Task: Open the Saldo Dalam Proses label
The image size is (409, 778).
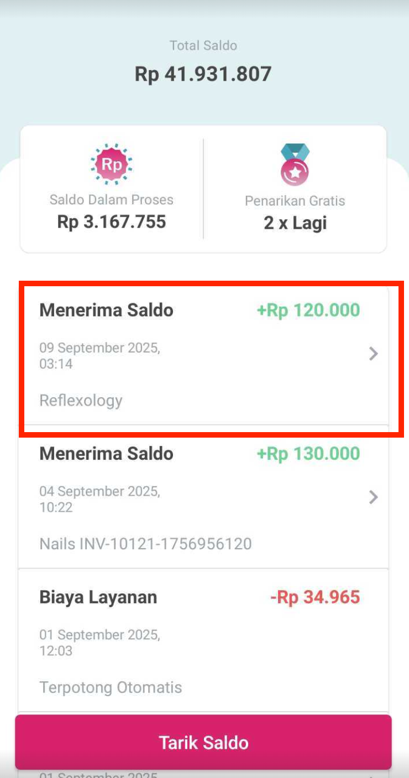Action: tap(112, 199)
